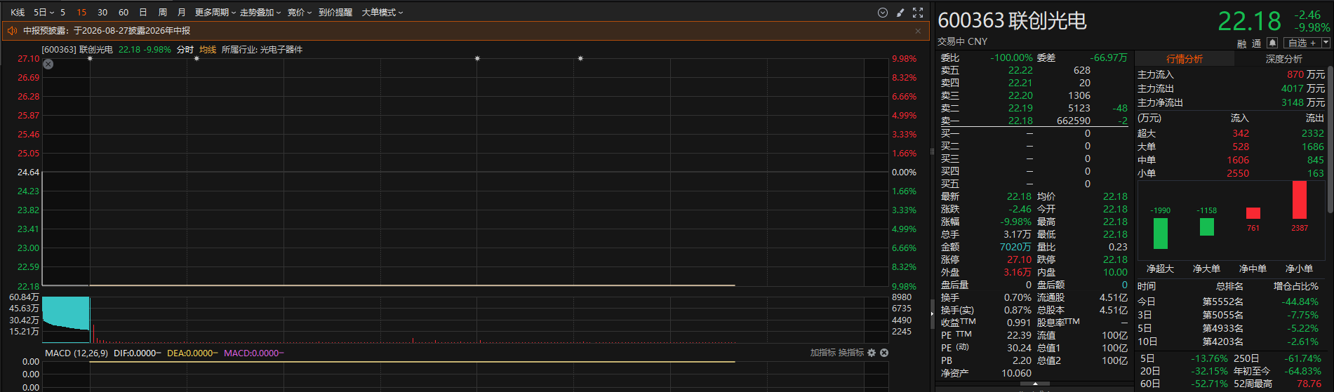Open 到价提醒 price alert
The height and width of the screenshot is (392, 1334).
(x=335, y=13)
